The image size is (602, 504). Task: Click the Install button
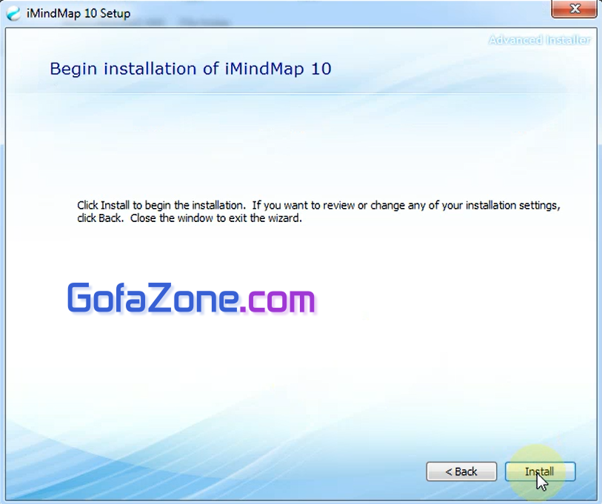point(540,471)
